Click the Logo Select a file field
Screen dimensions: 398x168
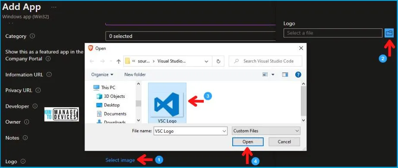pyautogui.click(x=333, y=33)
